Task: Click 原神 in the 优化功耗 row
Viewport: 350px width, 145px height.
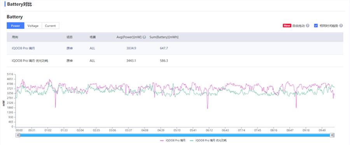Action: [70, 60]
